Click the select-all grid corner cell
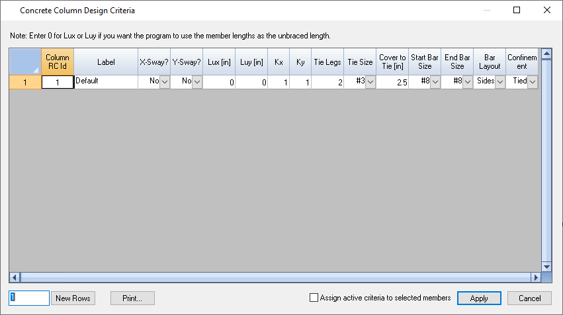The width and height of the screenshot is (563, 315). pos(25,62)
